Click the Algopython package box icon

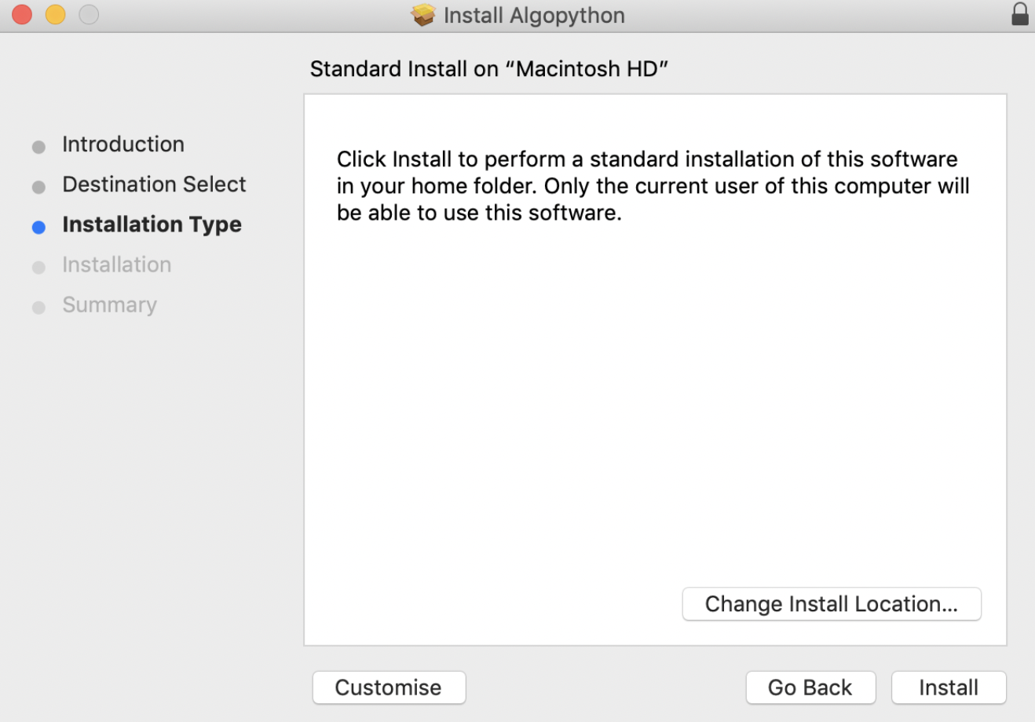423,15
